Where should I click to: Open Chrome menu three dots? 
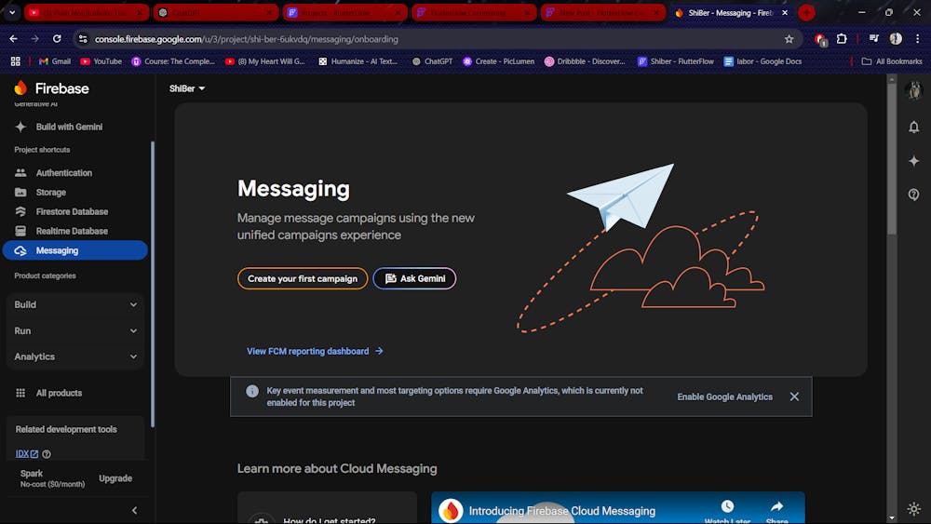point(917,39)
